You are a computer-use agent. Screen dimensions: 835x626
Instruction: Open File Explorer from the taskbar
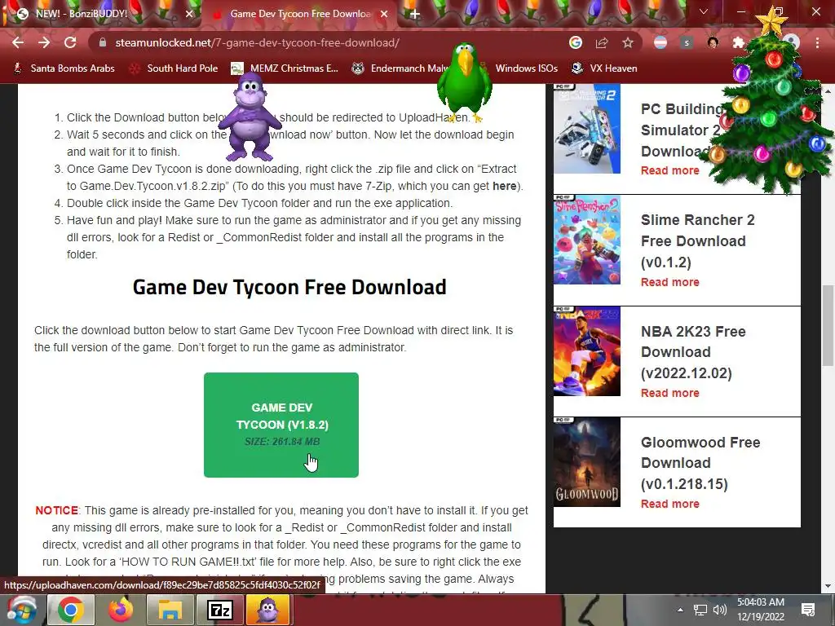(170, 610)
